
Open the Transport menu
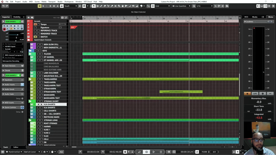52,2
